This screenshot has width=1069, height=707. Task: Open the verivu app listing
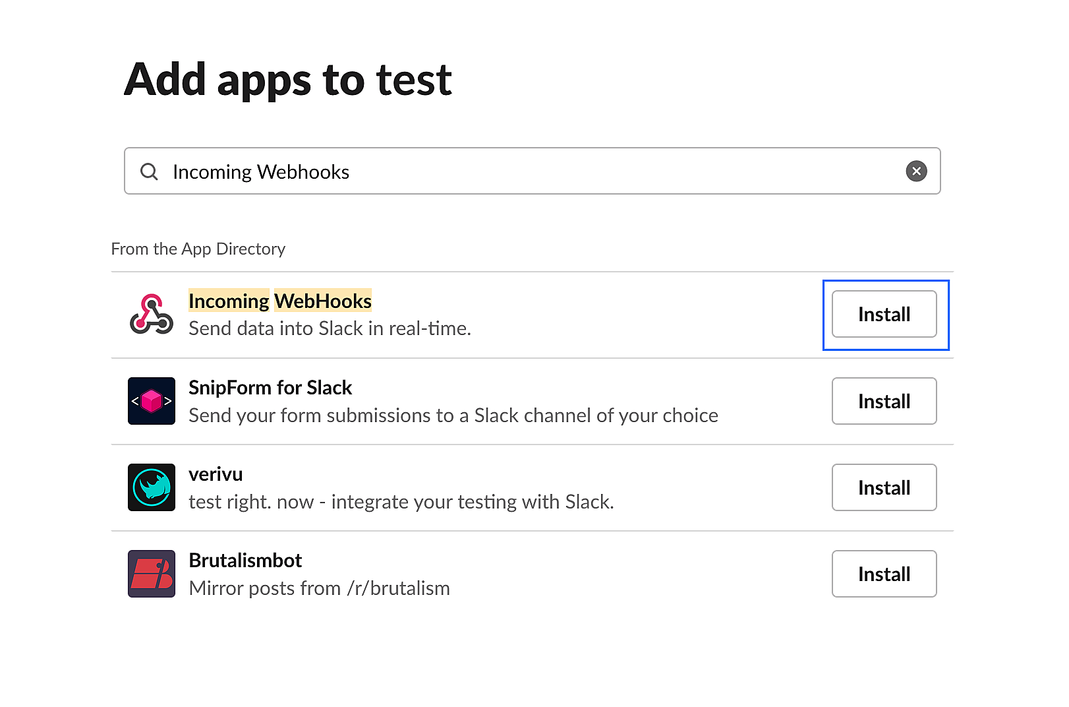pyautogui.click(x=215, y=474)
